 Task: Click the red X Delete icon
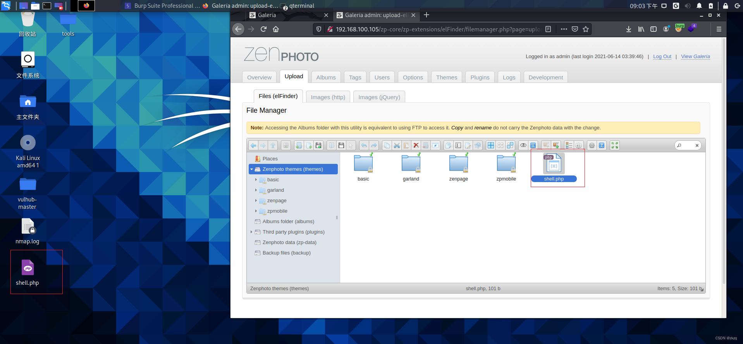point(416,145)
